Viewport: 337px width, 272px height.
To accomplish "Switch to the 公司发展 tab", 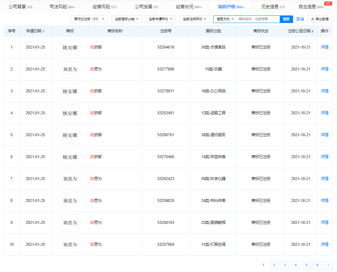I will point(147,7).
